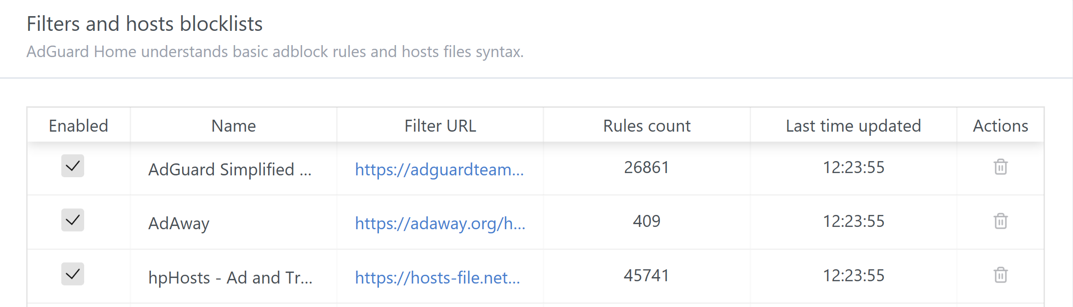Sort table by the Enabled column header
The image size is (1073, 307).
point(78,126)
